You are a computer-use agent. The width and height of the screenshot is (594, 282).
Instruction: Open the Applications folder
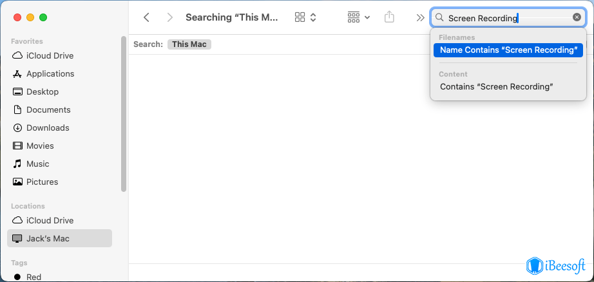(50, 73)
